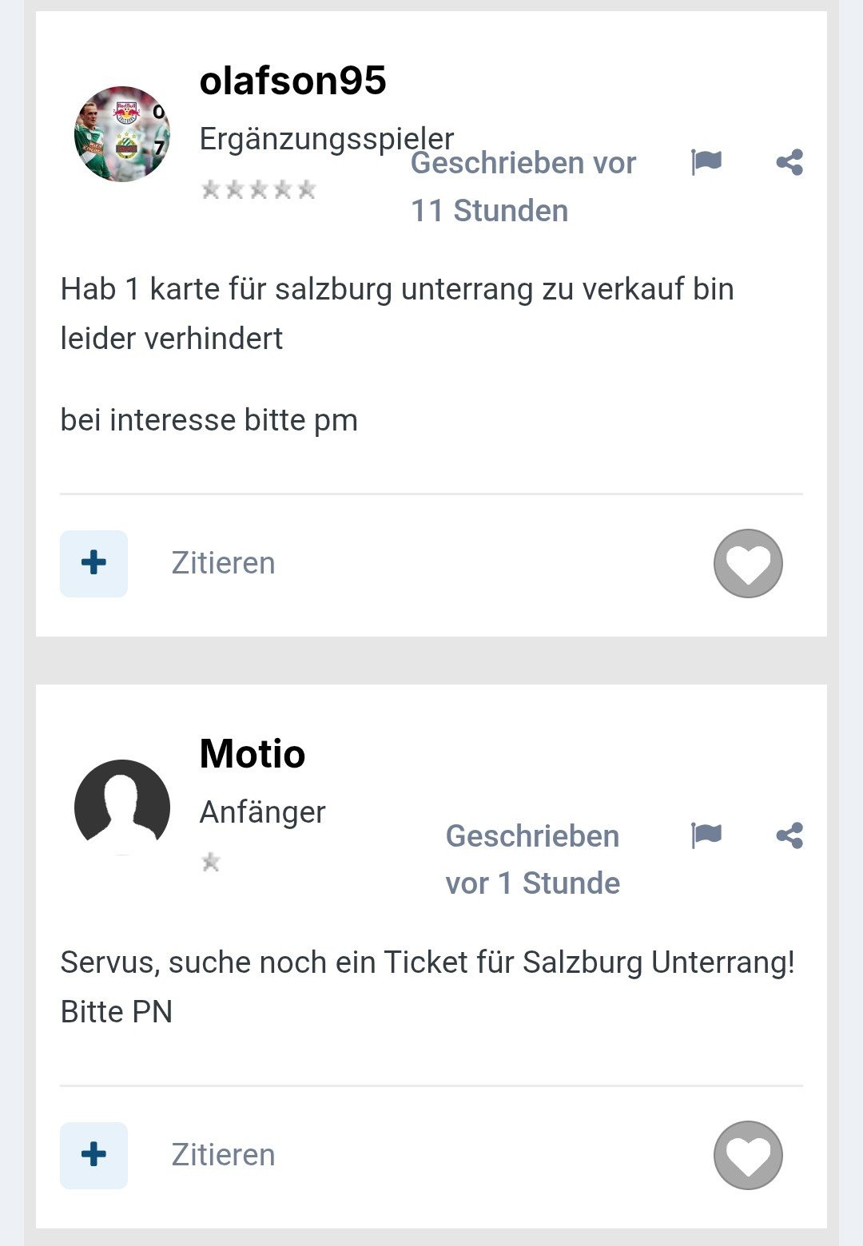The width and height of the screenshot is (863, 1246).
Task: Open the "Geschrieben vor 1 Stunde" timestamp link
Action: (x=532, y=859)
